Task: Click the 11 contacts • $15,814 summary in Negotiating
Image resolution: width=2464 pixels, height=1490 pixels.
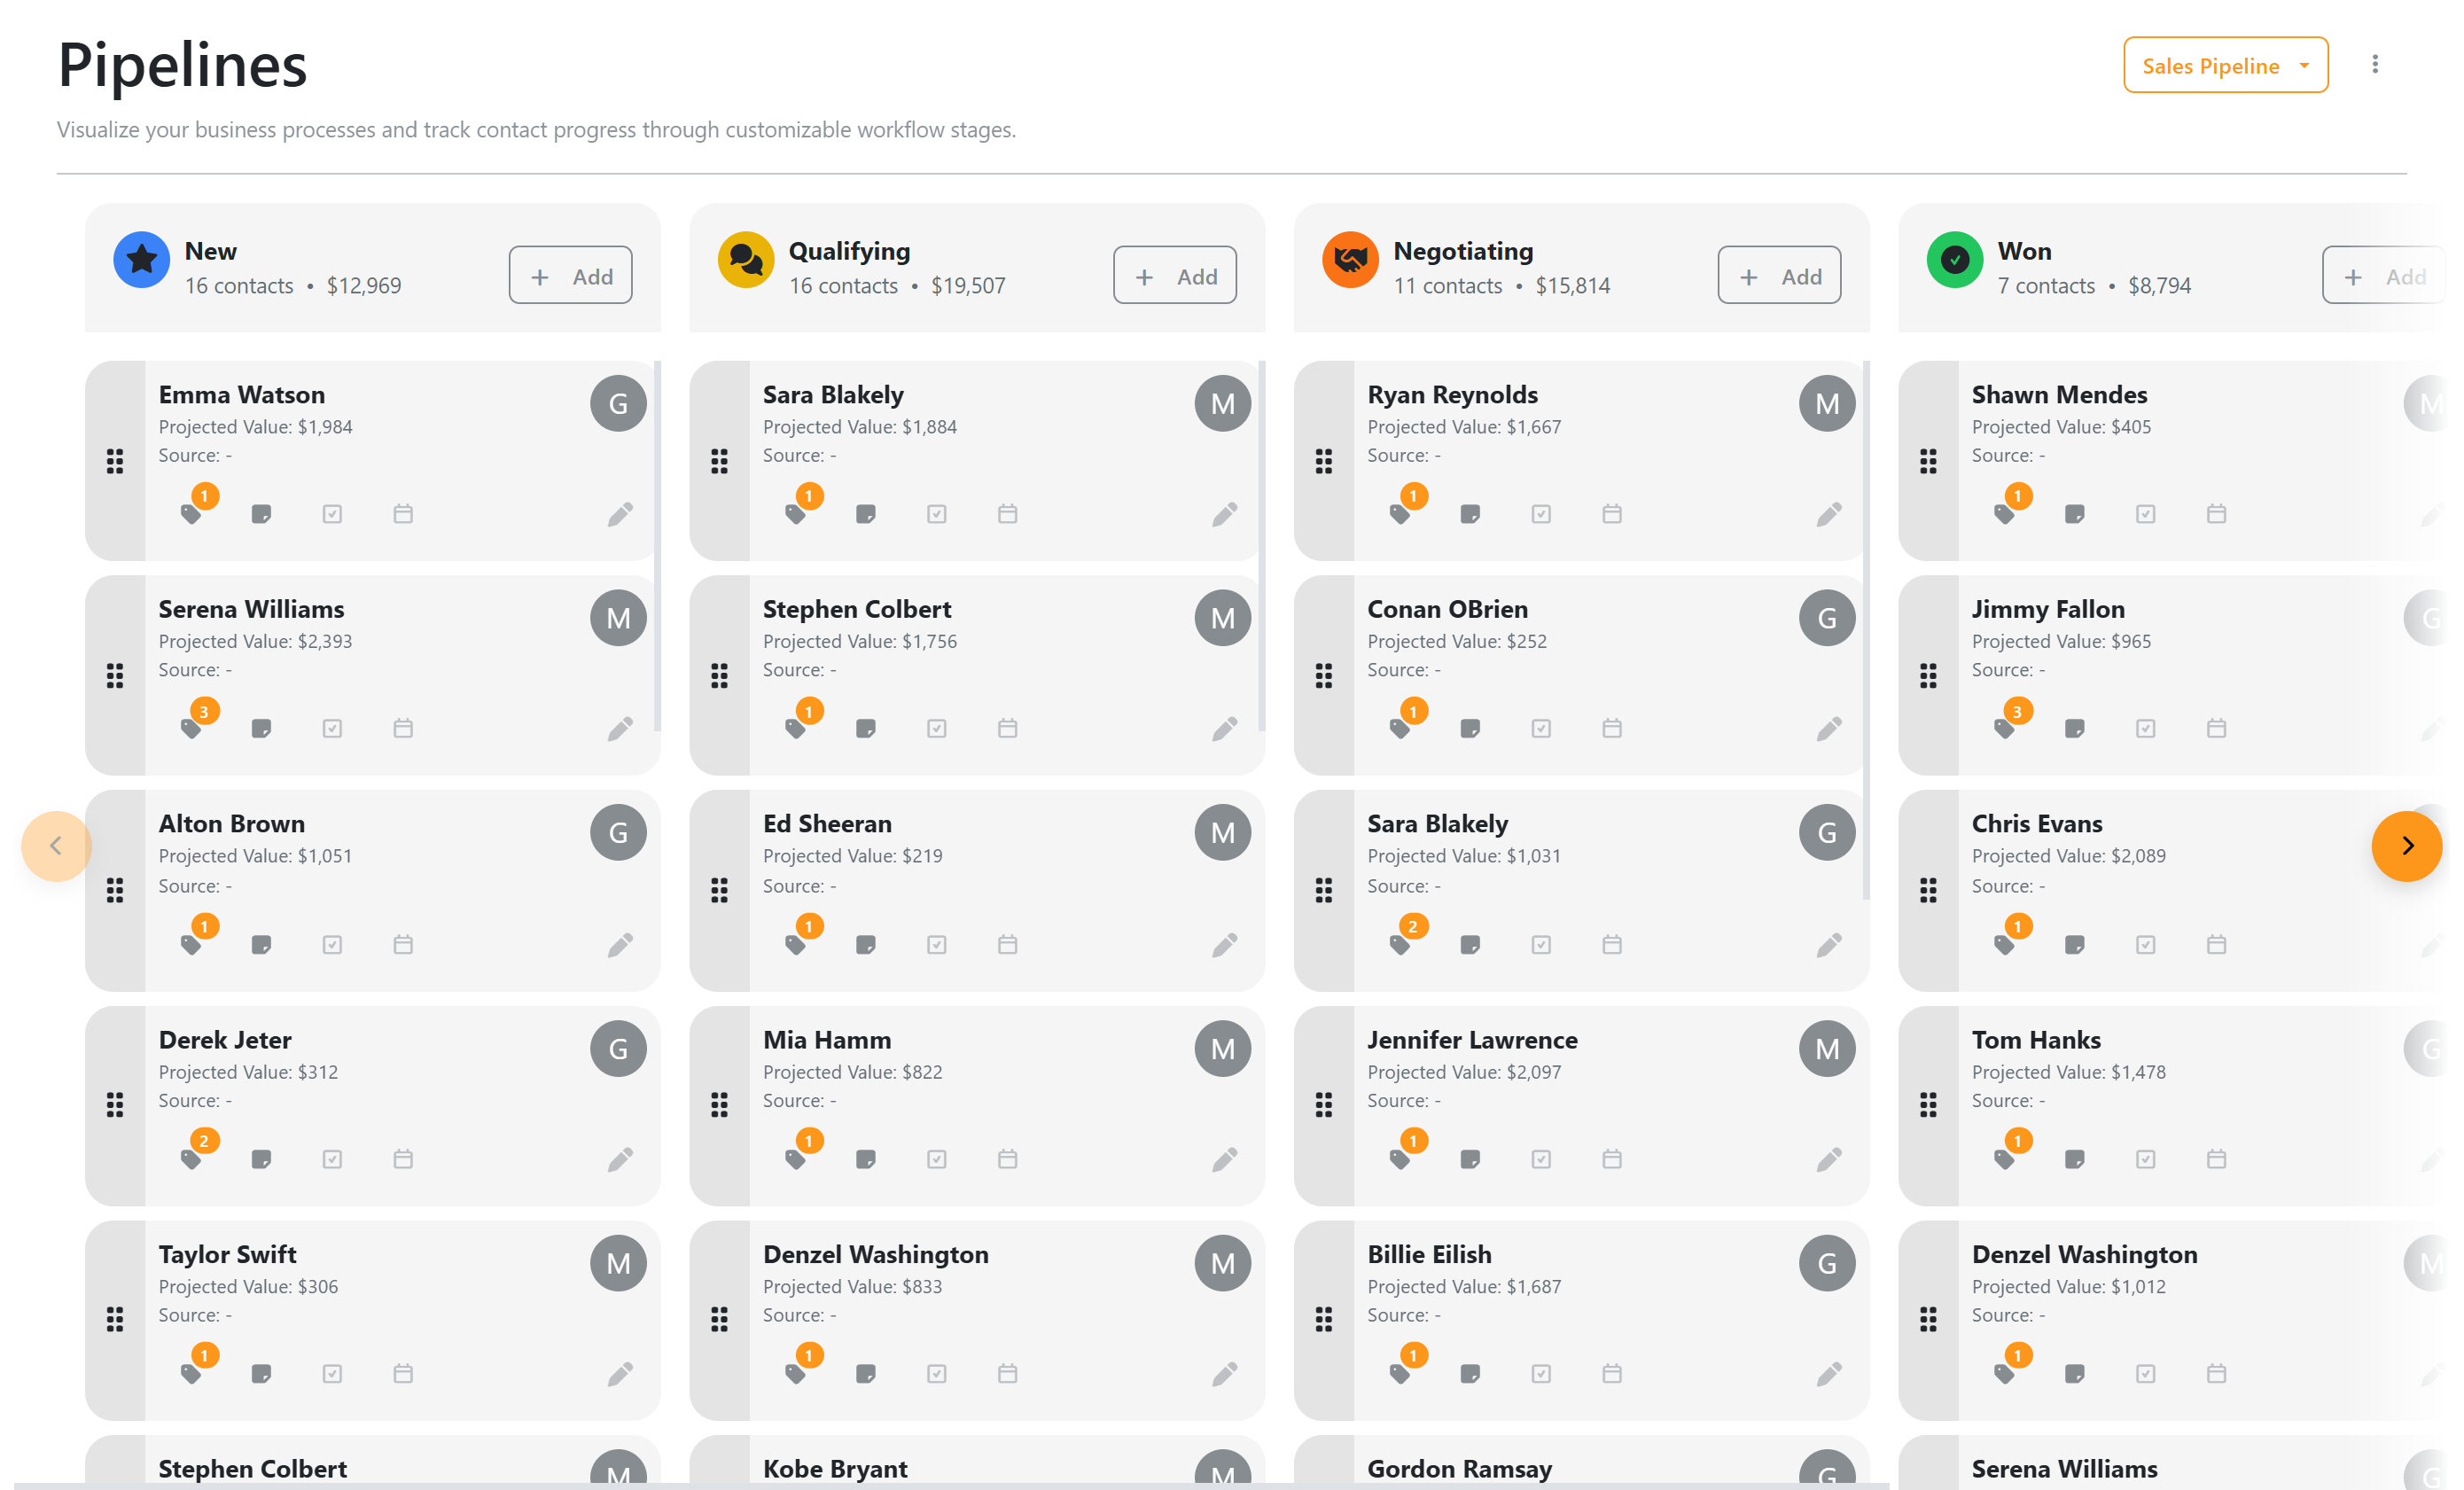Action: click(x=1502, y=286)
